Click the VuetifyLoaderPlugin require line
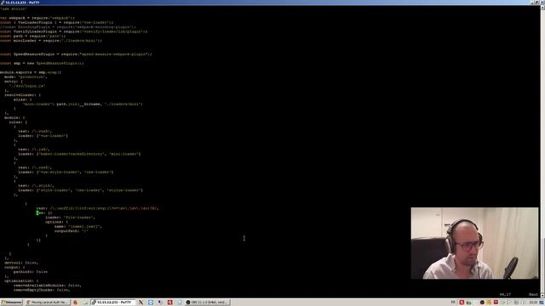545x306 pixels. click(x=73, y=31)
